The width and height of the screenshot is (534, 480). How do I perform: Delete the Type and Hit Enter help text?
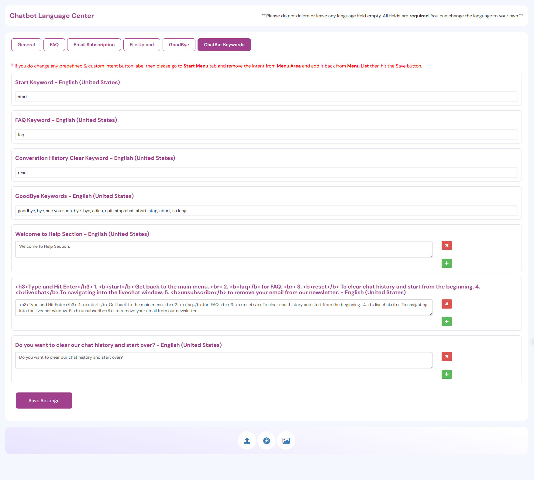point(446,304)
